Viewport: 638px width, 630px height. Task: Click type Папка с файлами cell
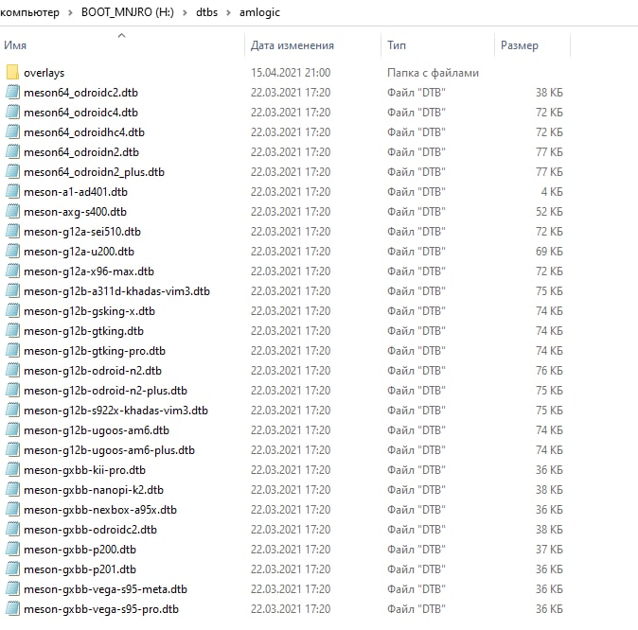pyautogui.click(x=433, y=73)
